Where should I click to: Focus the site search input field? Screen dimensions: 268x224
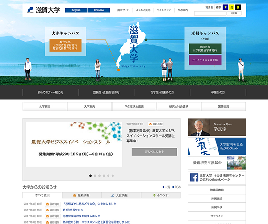pos(210,13)
